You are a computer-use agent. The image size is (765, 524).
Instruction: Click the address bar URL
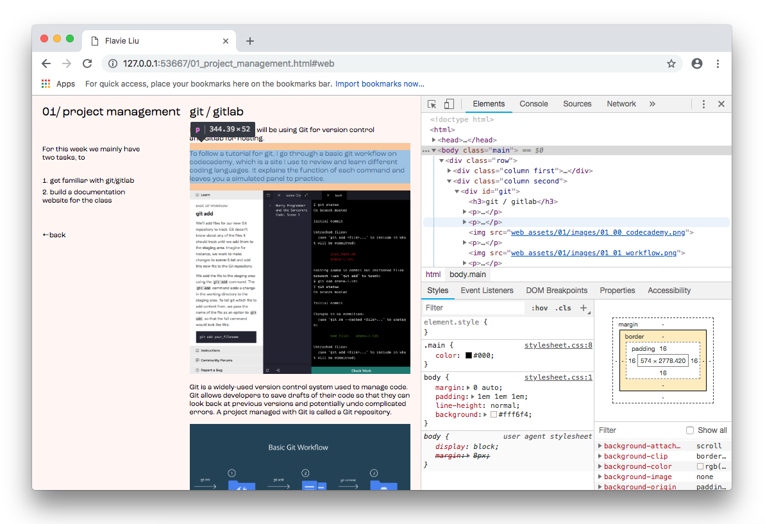228,63
